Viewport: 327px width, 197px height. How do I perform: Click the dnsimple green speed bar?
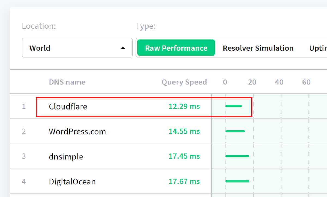click(237, 156)
